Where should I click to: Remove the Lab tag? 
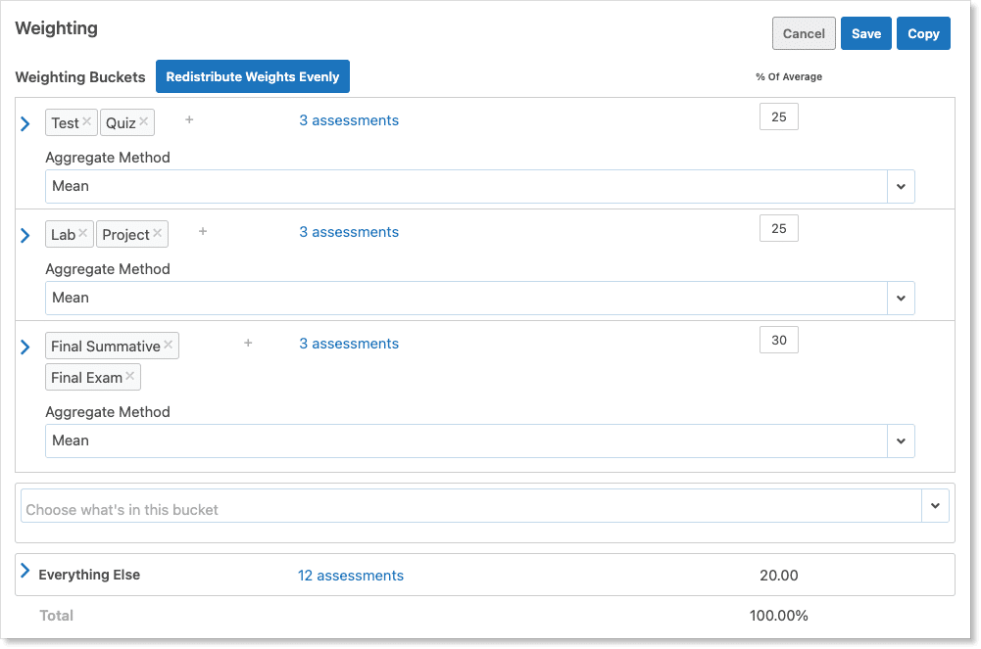[83, 234]
